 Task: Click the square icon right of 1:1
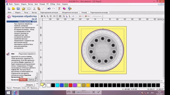57,16
